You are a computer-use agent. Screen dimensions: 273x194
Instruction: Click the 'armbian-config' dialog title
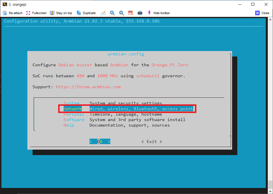126,54
